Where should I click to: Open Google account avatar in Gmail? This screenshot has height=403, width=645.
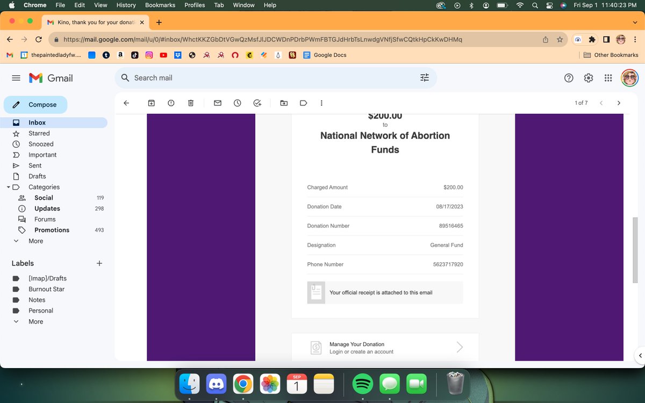(x=629, y=78)
